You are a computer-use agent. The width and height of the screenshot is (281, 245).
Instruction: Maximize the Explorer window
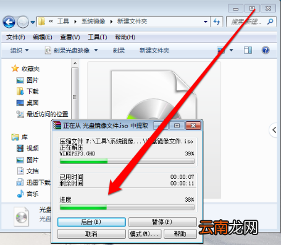252,9
